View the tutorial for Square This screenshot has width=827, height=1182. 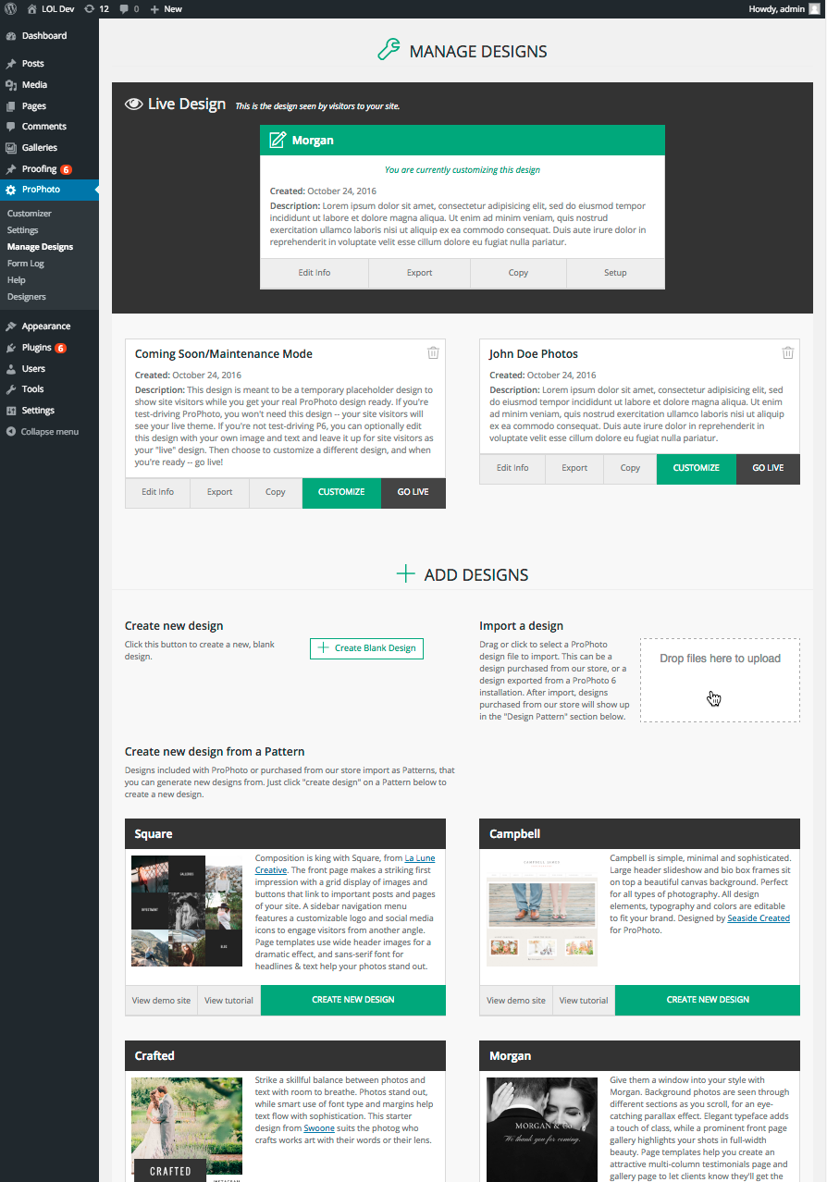(229, 1001)
